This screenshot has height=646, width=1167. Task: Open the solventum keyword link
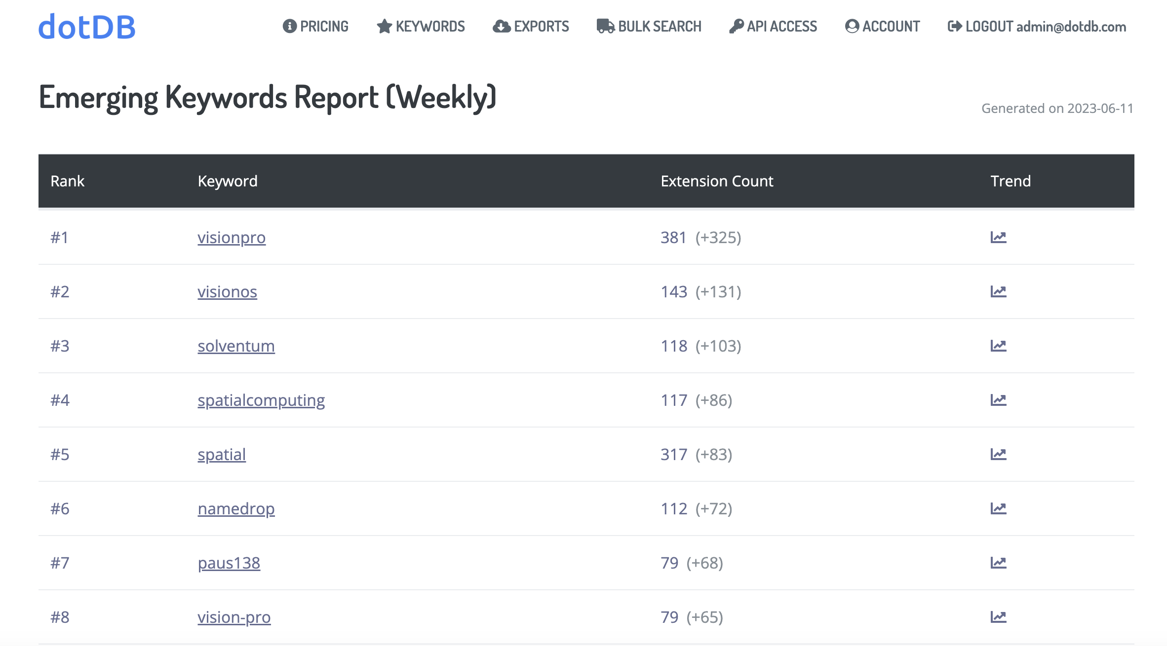click(236, 346)
